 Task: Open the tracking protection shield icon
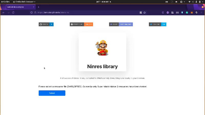32,13
